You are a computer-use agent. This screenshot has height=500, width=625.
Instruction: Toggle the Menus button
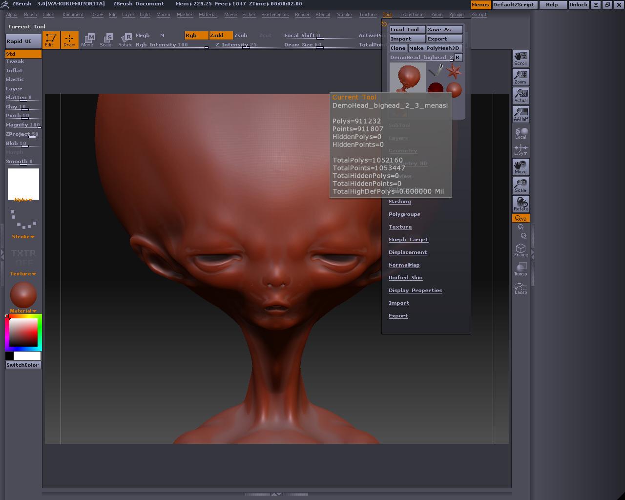tap(480, 4)
